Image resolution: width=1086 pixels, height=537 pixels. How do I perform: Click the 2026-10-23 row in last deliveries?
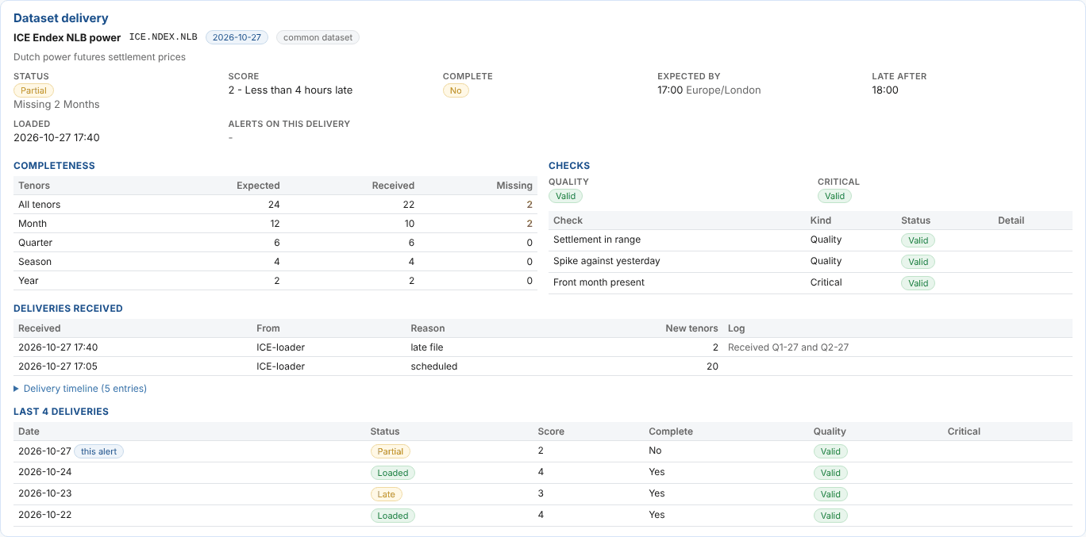(x=543, y=494)
